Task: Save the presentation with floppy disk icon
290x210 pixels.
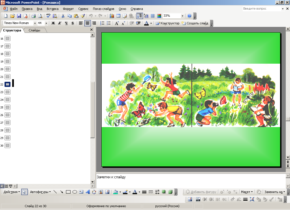Action: tap(19, 16)
